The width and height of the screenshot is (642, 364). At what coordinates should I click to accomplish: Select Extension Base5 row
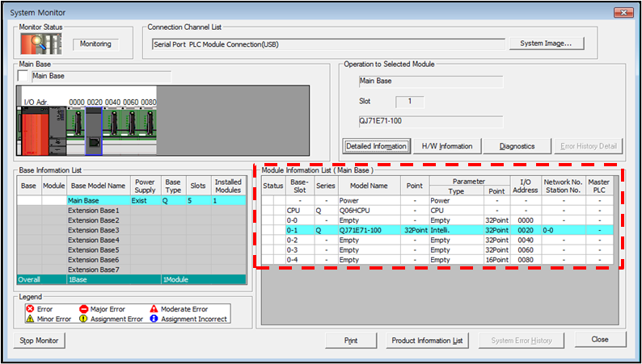[x=132, y=249]
